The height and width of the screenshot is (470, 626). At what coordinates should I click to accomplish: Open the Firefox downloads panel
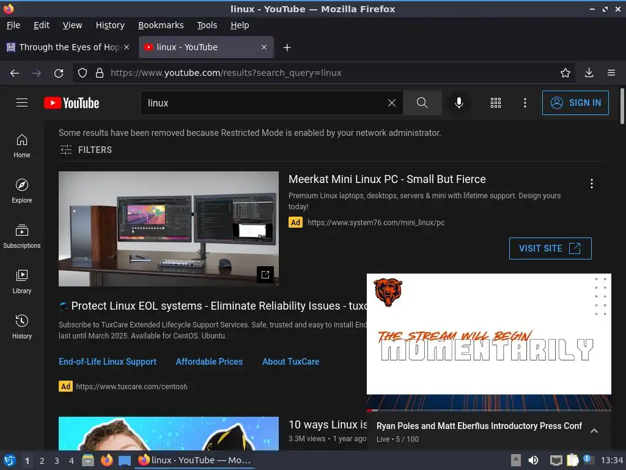tap(589, 73)
